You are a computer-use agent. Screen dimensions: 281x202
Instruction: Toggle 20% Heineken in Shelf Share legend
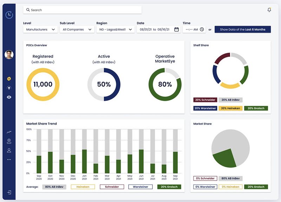[230, 108]
